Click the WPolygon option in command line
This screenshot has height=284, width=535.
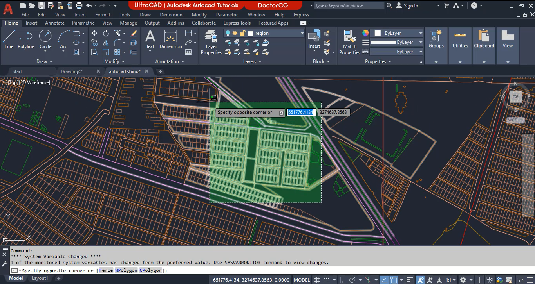126,270
